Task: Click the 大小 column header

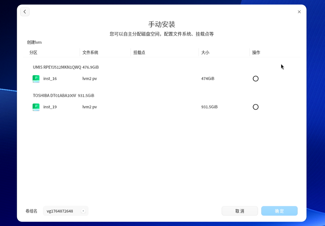Action: pyautogui.click(x=205, y=52)
